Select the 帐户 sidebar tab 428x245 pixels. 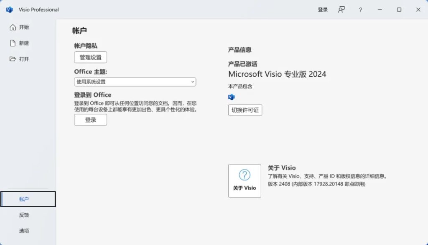tap(28, 199)
